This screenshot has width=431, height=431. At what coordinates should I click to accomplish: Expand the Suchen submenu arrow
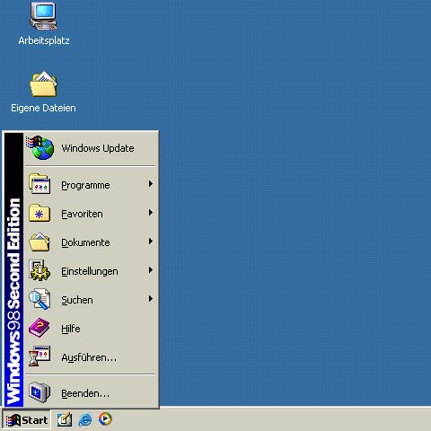point(151,299)
